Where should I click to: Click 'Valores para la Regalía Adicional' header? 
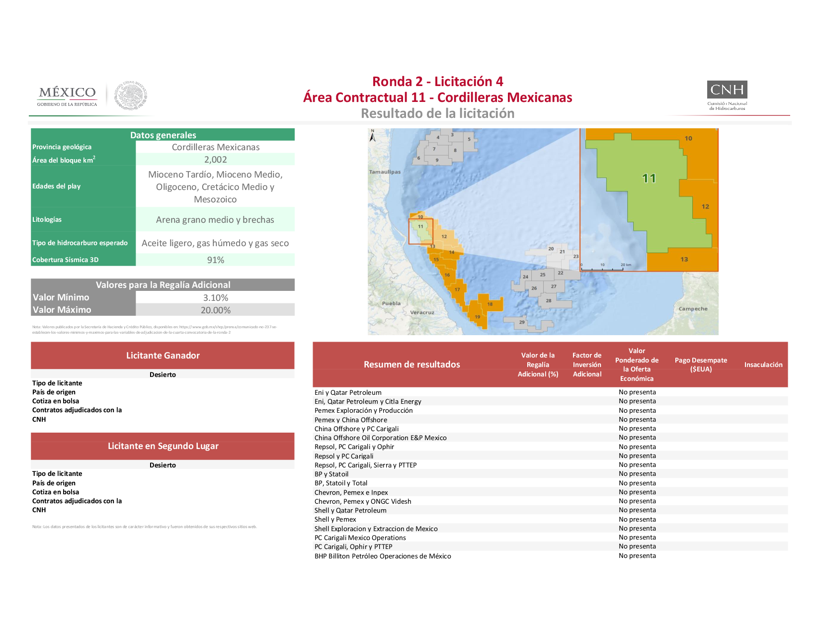(x=163, y=285)
